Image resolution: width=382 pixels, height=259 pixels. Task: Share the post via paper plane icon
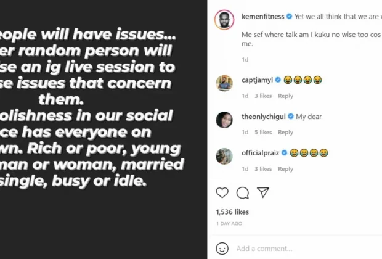263,193
